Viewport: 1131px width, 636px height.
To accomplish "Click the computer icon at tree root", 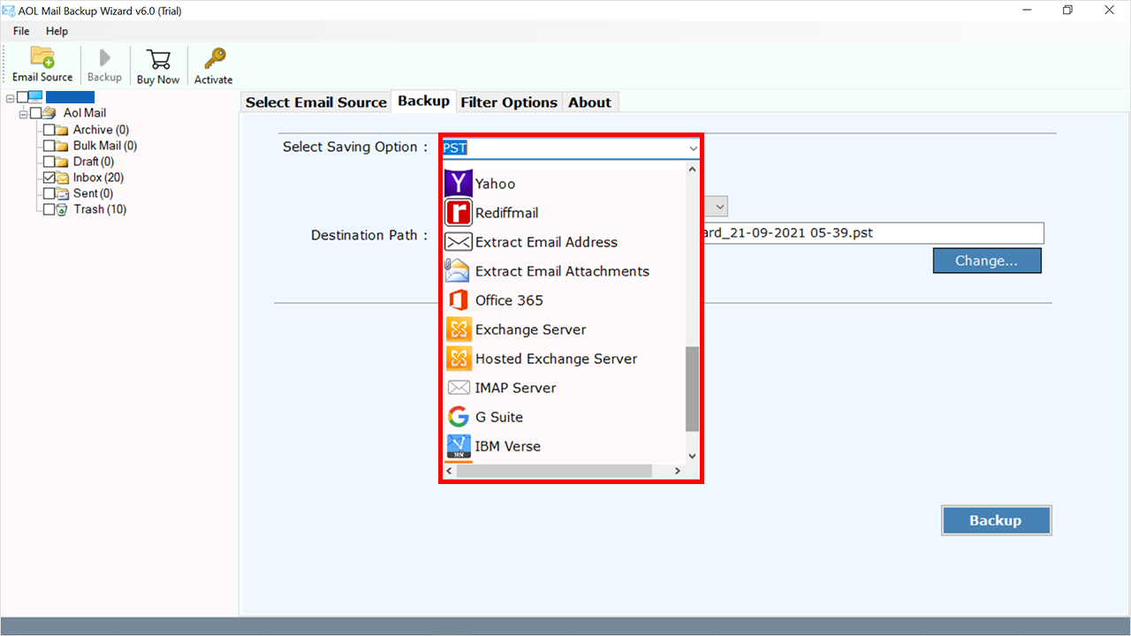I will coord(35,97).
